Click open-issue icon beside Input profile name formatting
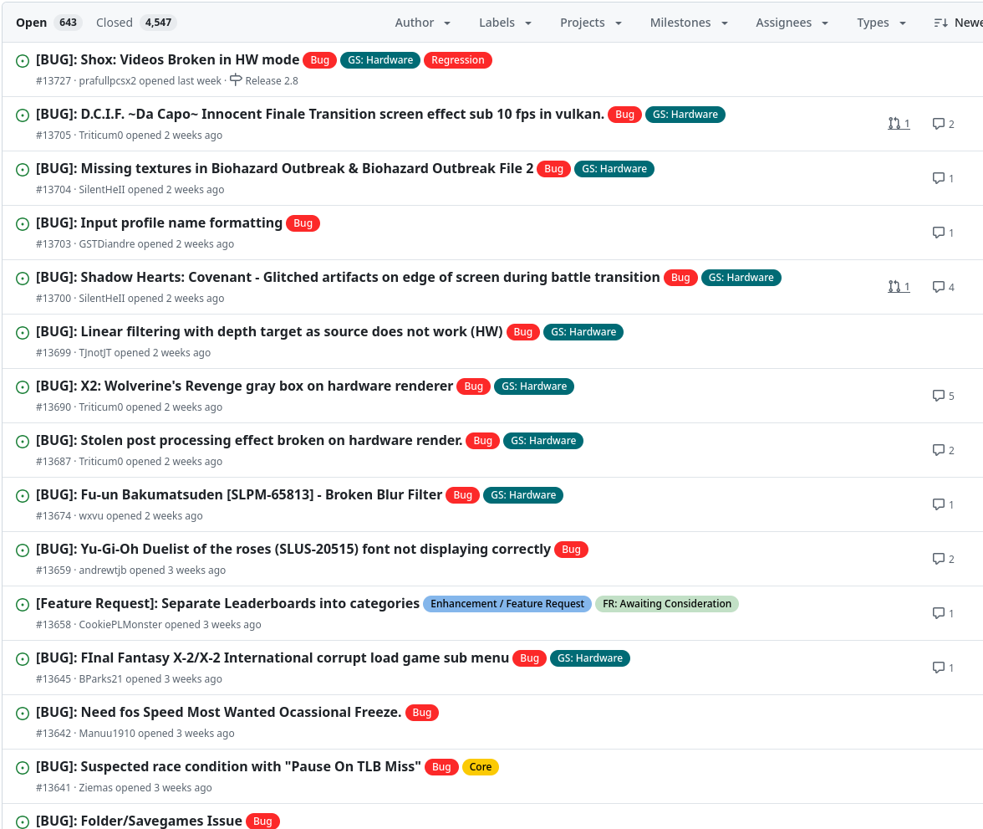983x829 pixels. 23,224
